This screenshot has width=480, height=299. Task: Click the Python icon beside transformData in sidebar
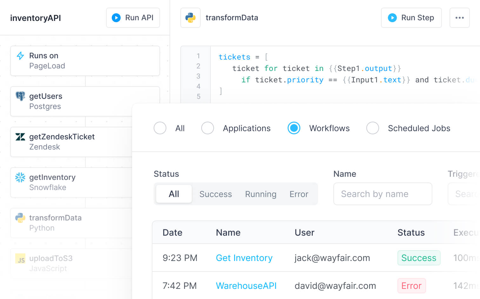20,218
